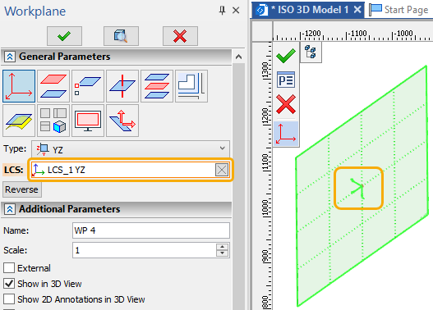This screenshot has width=433, height=310.
Task: Select the parallel offset workplane icon
Action: pyautogui.click(x=53, y=86)
